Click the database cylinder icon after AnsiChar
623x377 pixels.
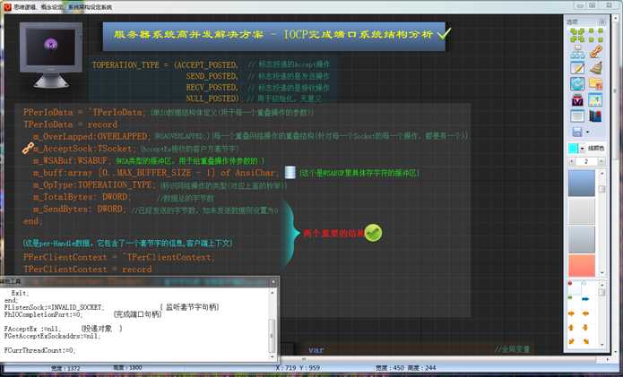[290, 172]
